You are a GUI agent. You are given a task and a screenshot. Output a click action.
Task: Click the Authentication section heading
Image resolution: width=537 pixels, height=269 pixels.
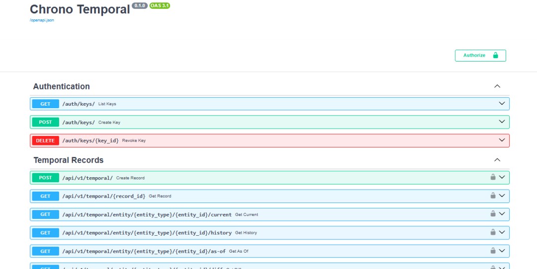tap(61, 86)
